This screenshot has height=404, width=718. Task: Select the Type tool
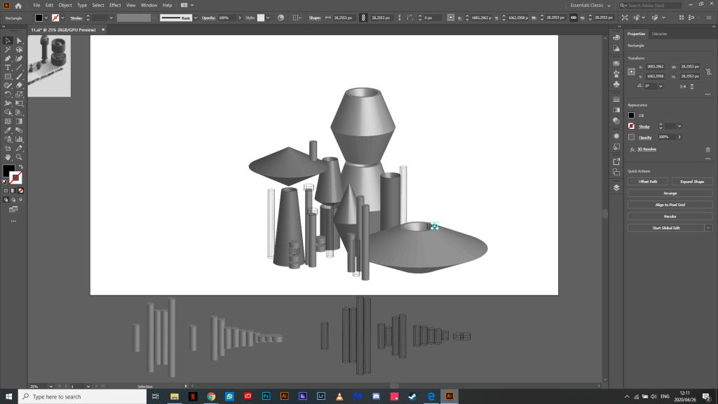8,67
